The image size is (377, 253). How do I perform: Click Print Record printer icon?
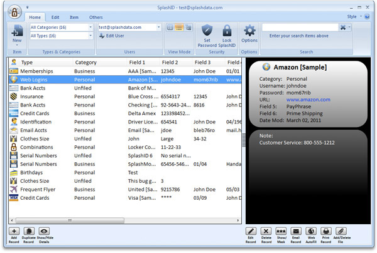point(326,231)
